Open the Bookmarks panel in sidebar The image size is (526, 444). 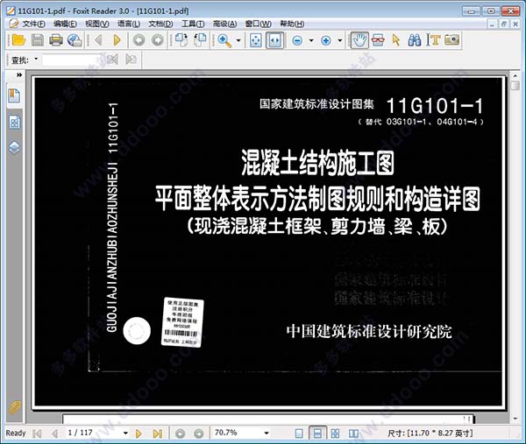(15, 97)
